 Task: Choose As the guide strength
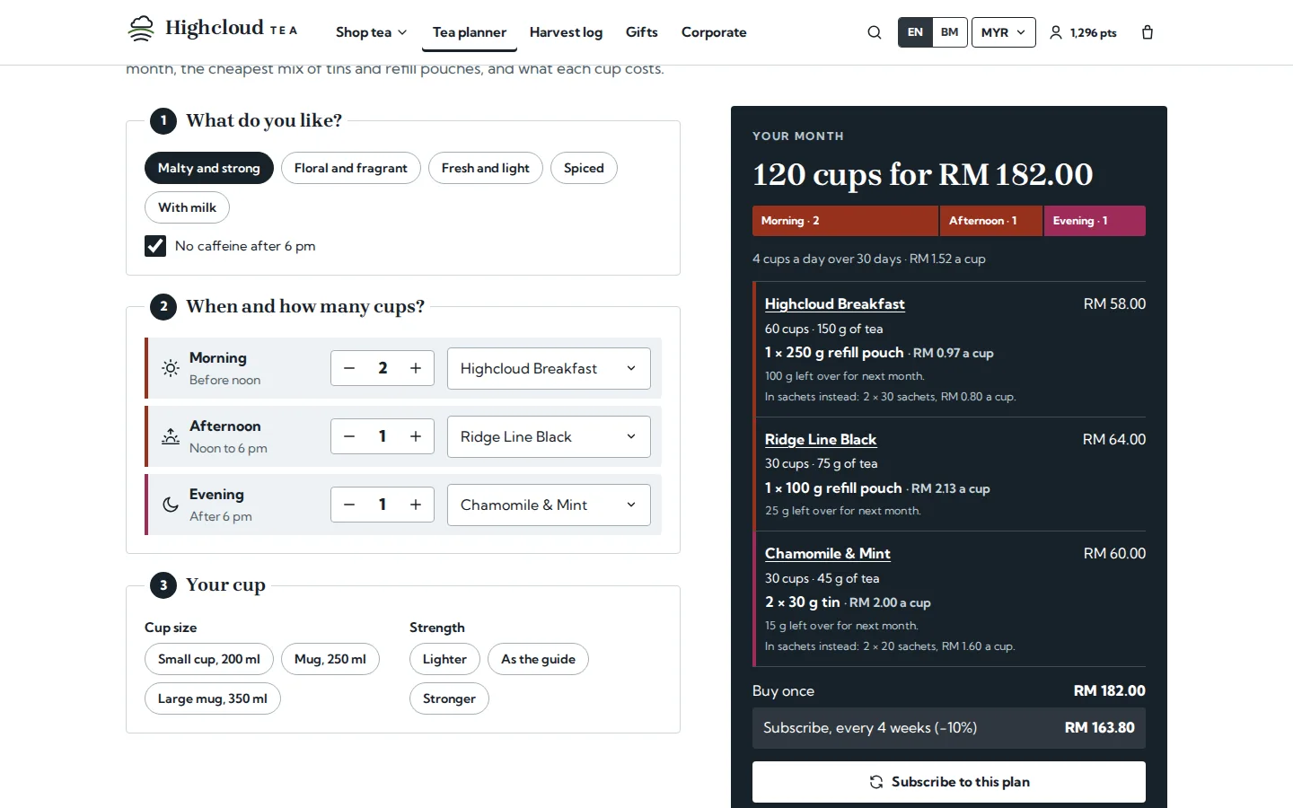click(x=538, y=659)
